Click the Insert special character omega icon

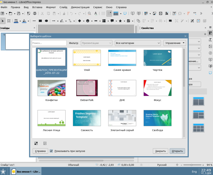click(x=180, y=13)
